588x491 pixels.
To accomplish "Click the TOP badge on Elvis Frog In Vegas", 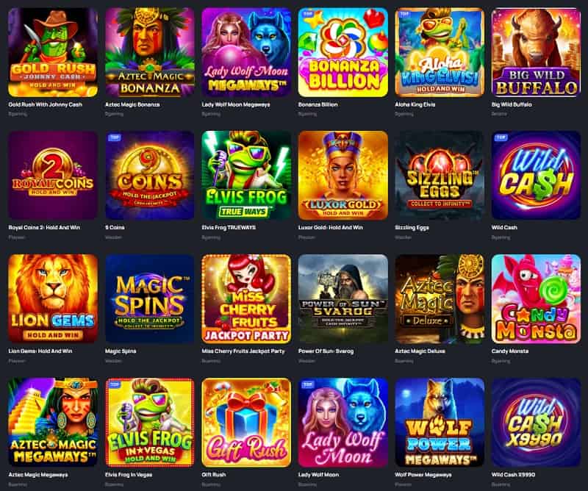I will click(x=114, y=384).
